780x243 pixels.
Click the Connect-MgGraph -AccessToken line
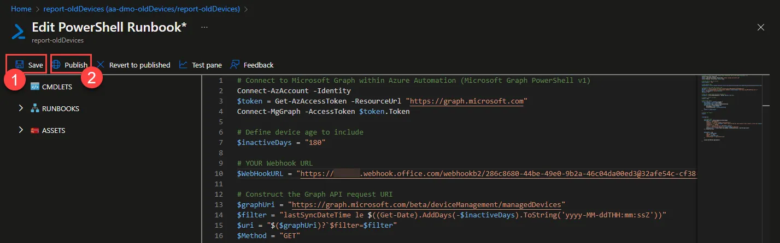point(323,111)
